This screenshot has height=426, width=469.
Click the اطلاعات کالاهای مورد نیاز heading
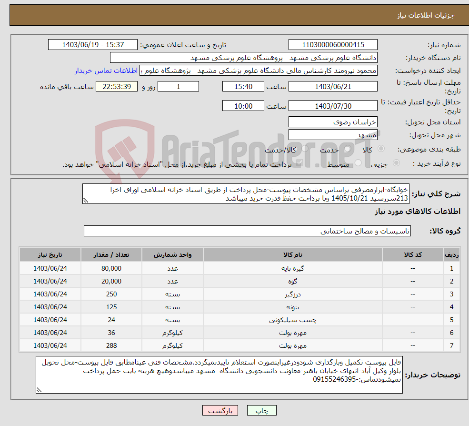[418, 212]
